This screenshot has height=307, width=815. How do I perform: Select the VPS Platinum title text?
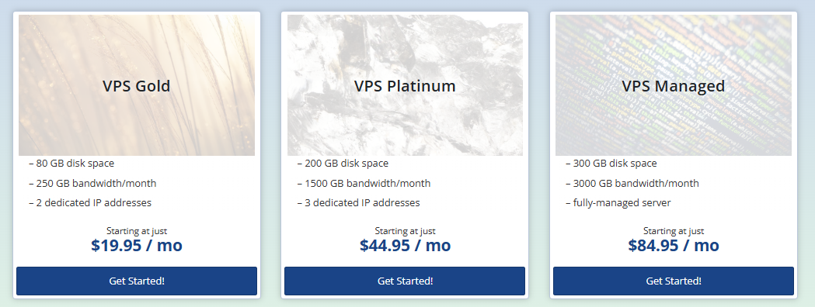pos(405,85)
